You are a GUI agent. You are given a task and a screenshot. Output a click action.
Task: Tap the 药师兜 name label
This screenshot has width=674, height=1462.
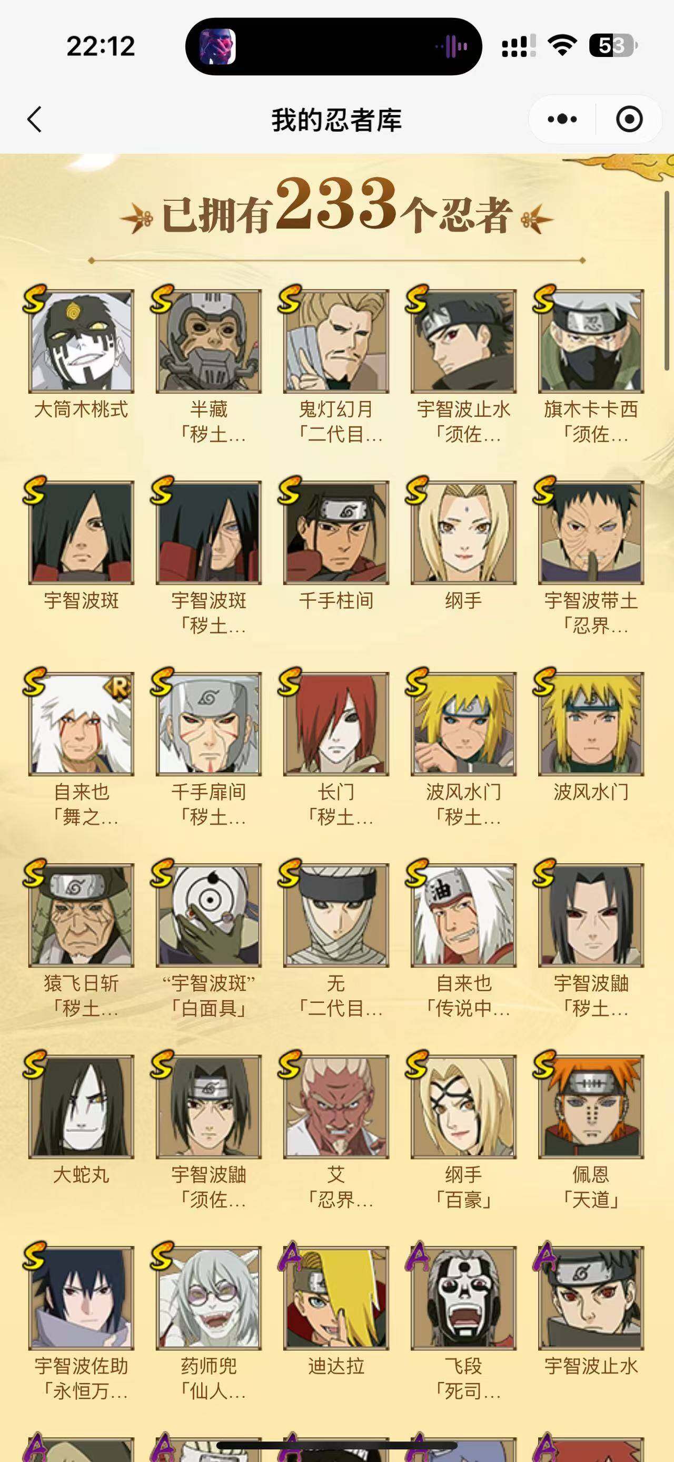[x=209, y=1366]
